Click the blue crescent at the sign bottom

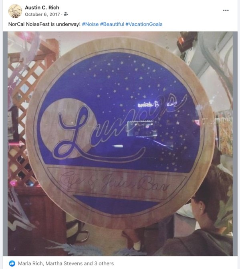pyautogui.click(x=117, y=205)
